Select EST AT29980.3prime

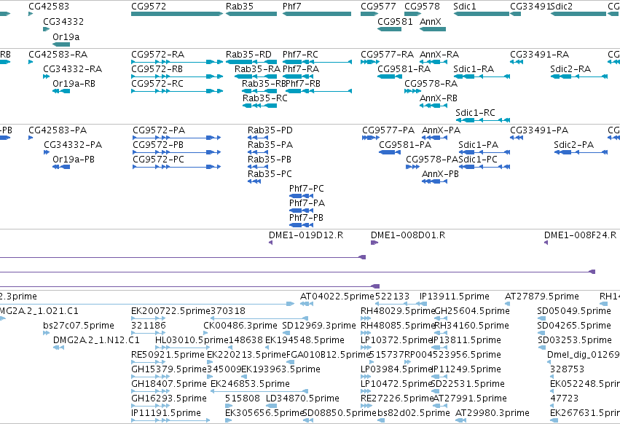coord(493,413)
